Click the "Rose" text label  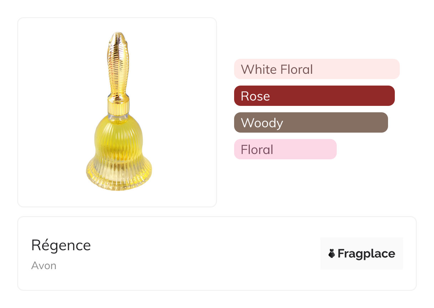coord(255,96)
